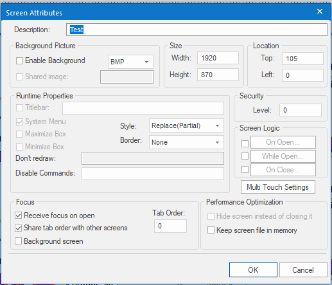
Task: Close the Screen Attributes dialog
Action: tap(320, 12)
